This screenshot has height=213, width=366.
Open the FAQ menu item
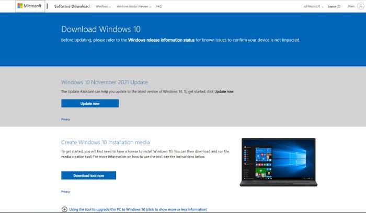pyautogui.click(x=159, y=6)
